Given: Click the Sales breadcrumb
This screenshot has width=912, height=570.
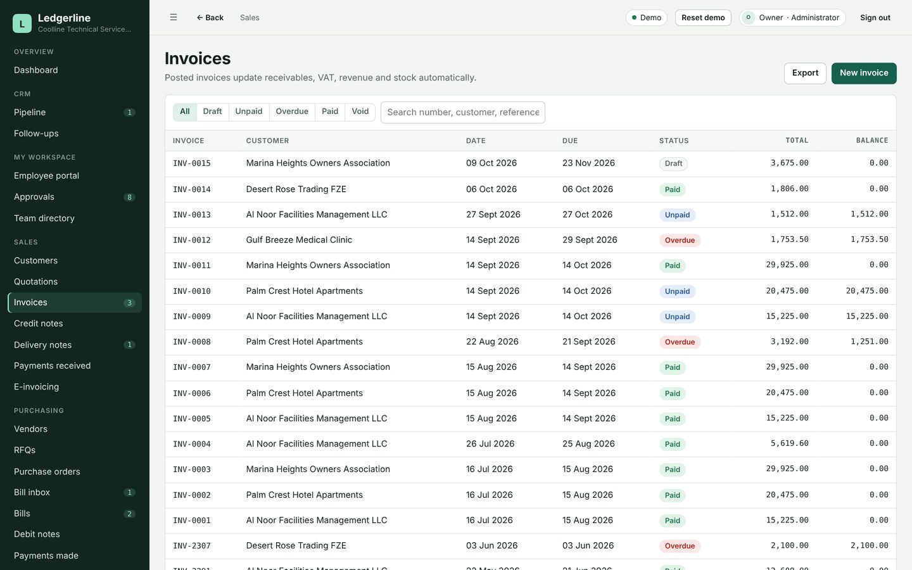Looking at the screenshot, I should 250,18.
